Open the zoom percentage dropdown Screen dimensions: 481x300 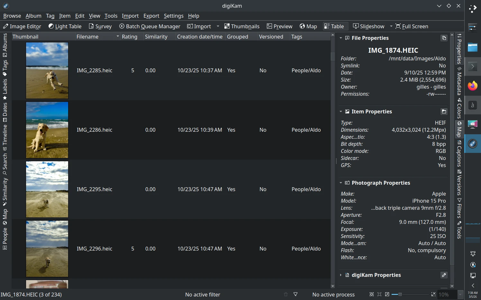tap(460, 294)
